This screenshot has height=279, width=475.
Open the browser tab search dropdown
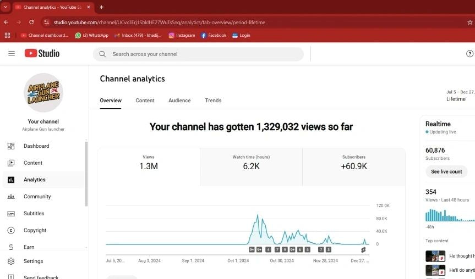point(6,7)
